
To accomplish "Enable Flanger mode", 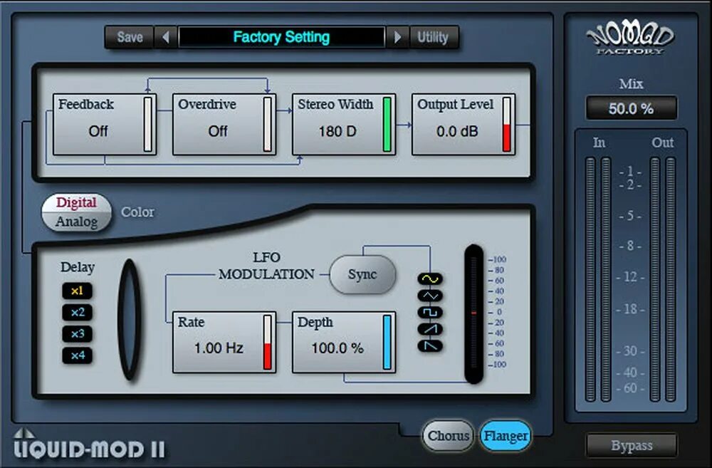I will (x=506, y=435).
